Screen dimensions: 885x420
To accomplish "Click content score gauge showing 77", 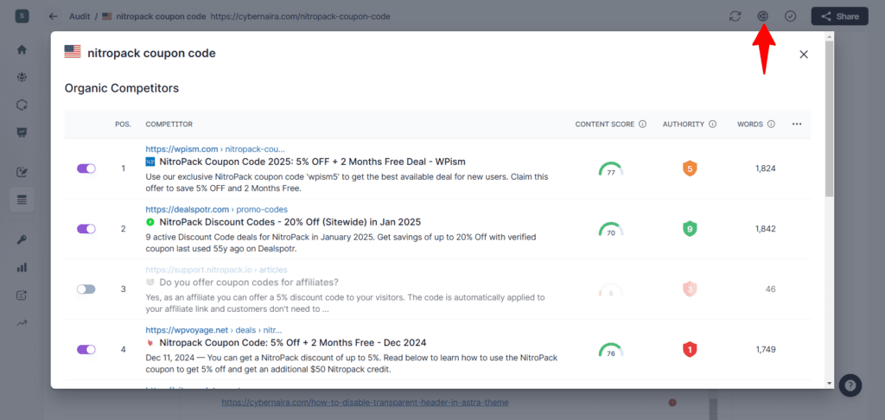I will 611,169.
